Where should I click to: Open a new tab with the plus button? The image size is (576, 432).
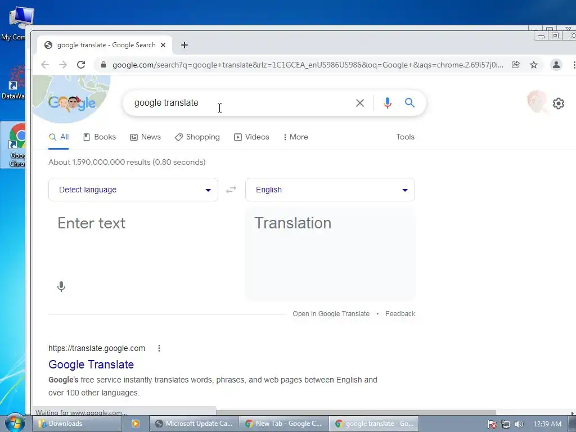[184, 45]
